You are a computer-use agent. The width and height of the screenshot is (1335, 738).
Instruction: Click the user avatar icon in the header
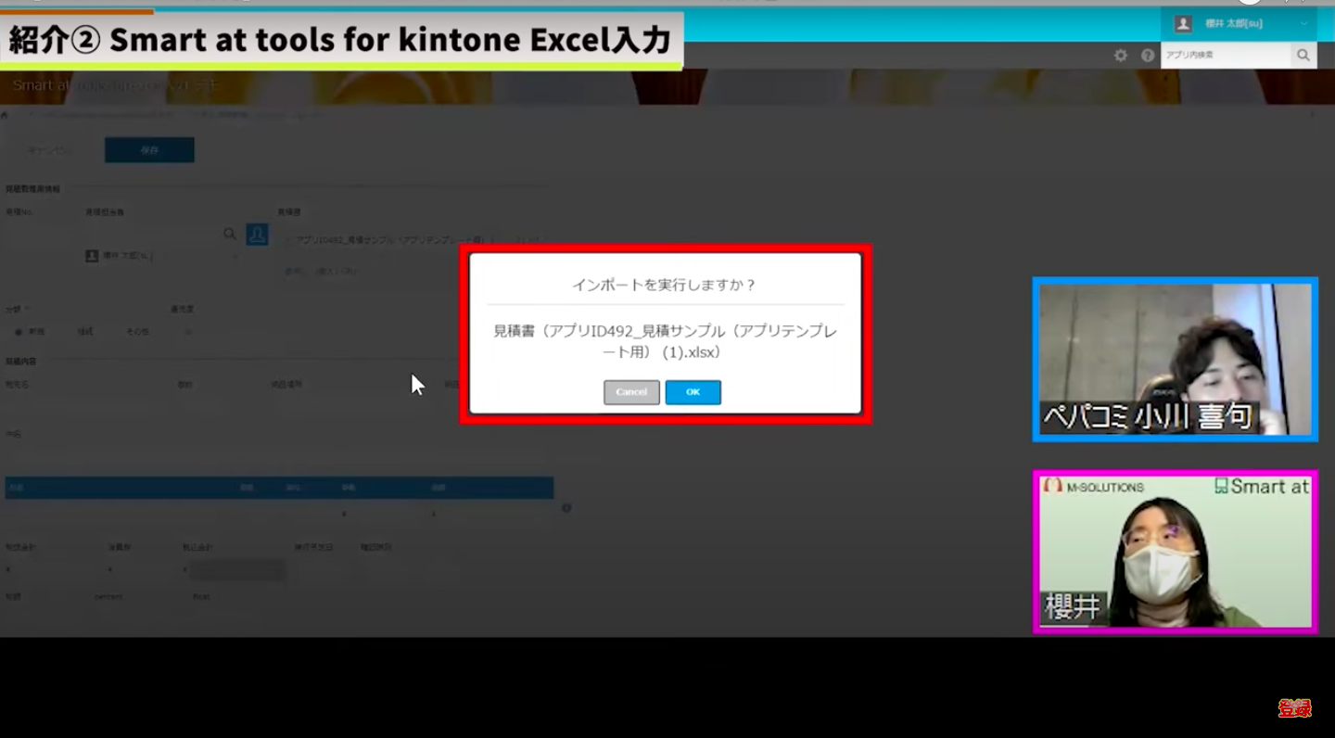(1182, 22)
